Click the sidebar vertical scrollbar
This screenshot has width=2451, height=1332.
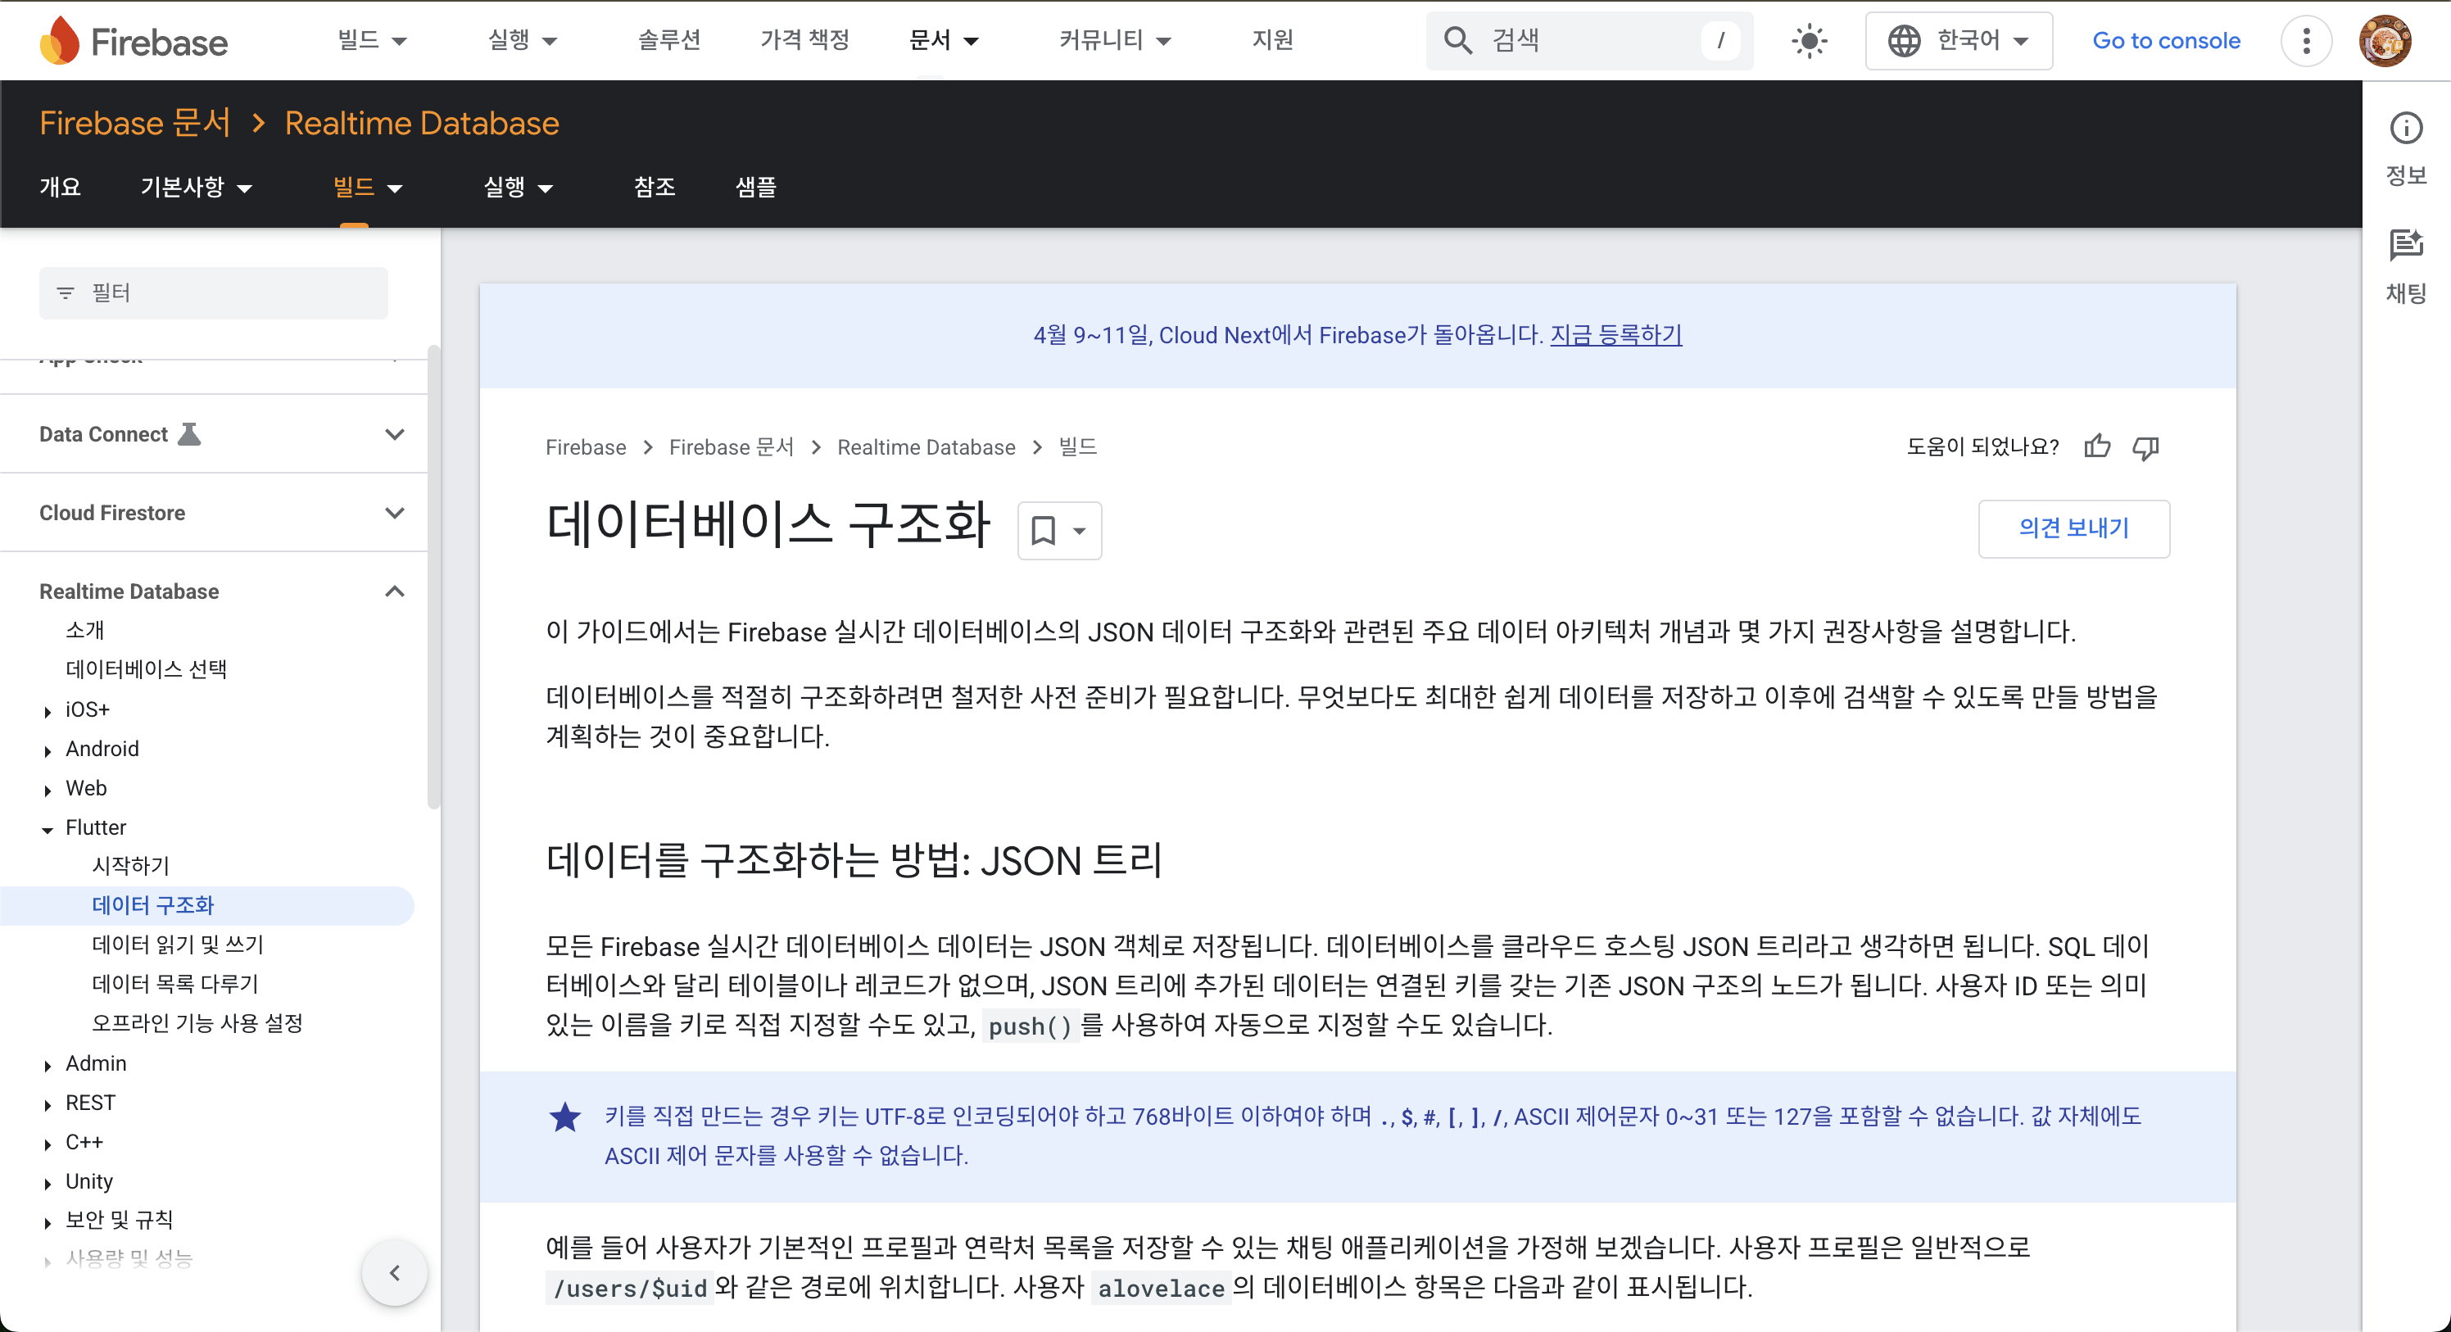[434, 577]
